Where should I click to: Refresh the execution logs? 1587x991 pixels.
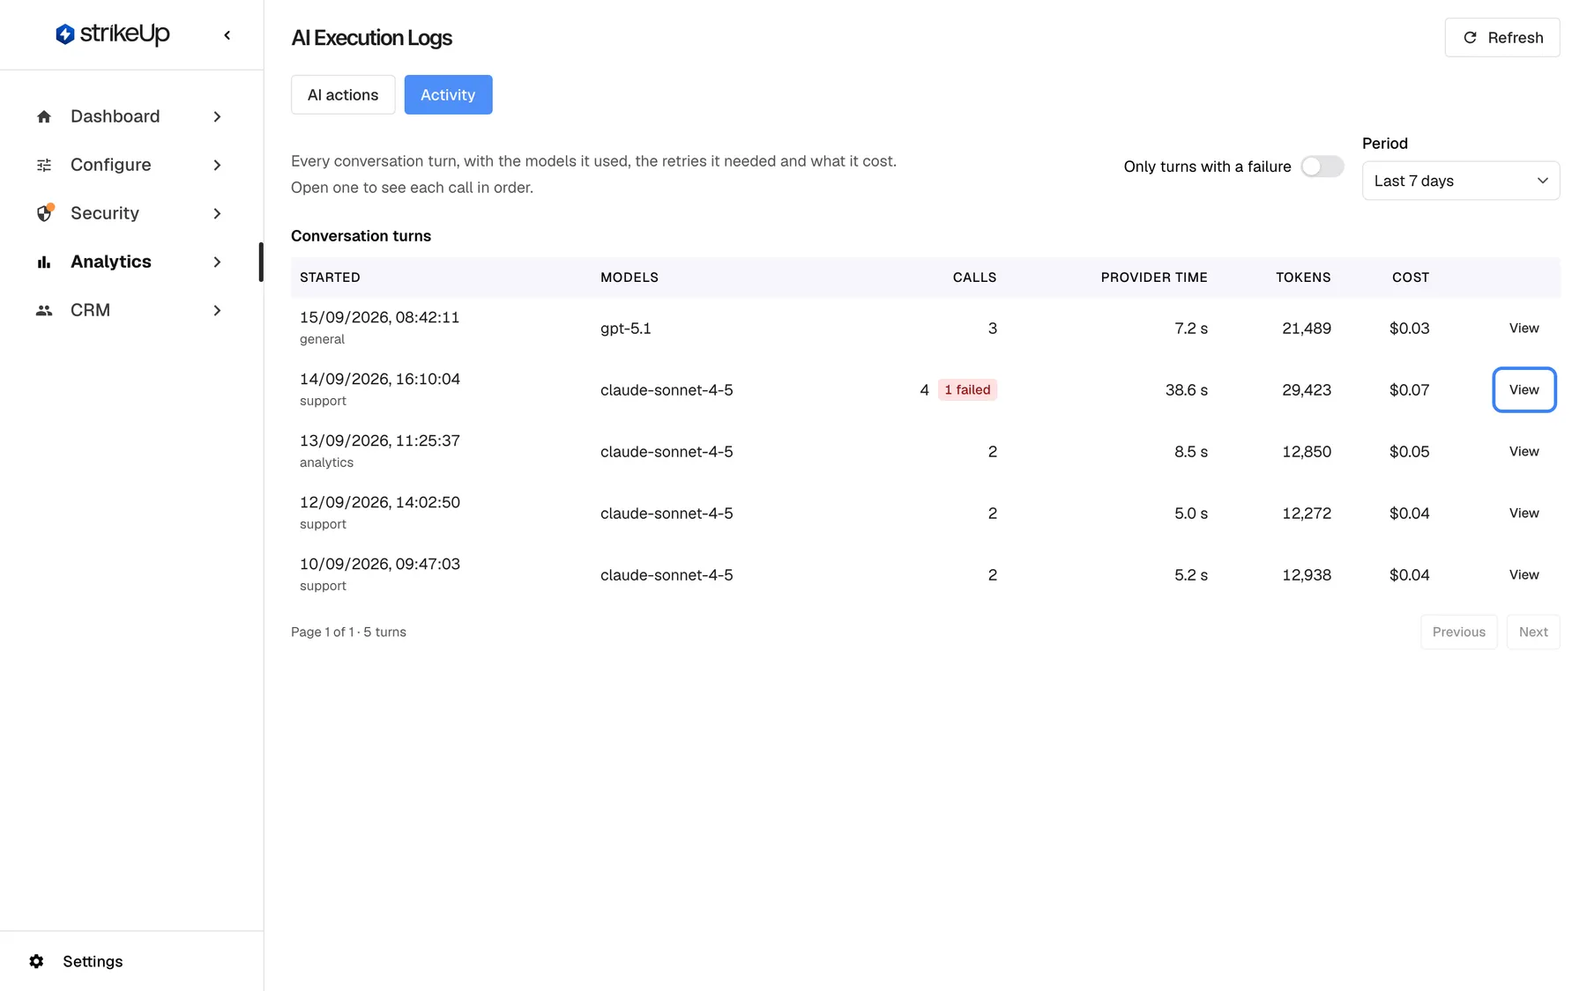[x=1502, y=37]
